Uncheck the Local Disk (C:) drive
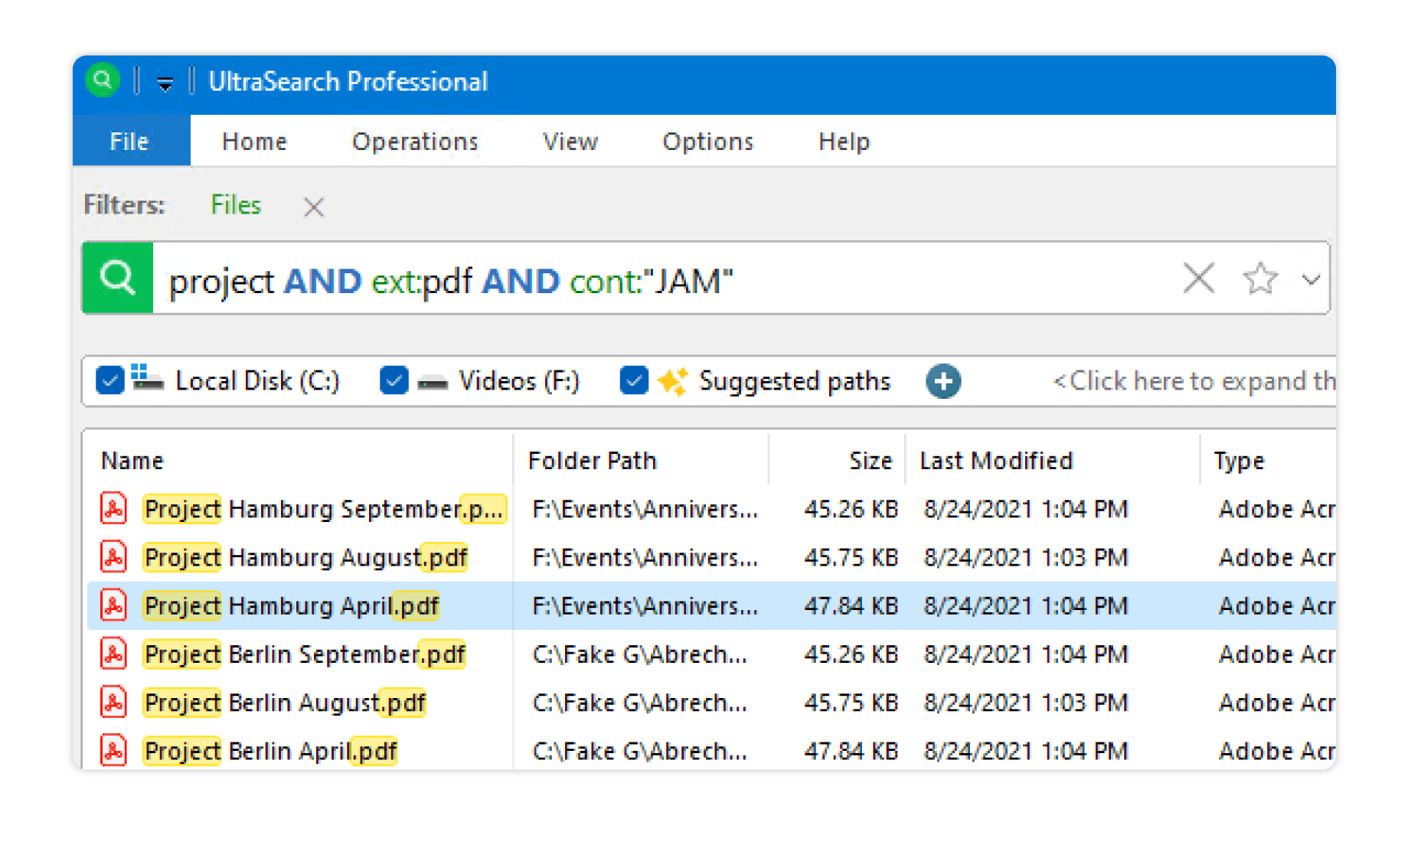The height and width of the screenshot is (845, 1408). point(110,380)
